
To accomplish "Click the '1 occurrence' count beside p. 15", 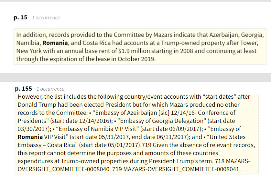I will (46, 18).
